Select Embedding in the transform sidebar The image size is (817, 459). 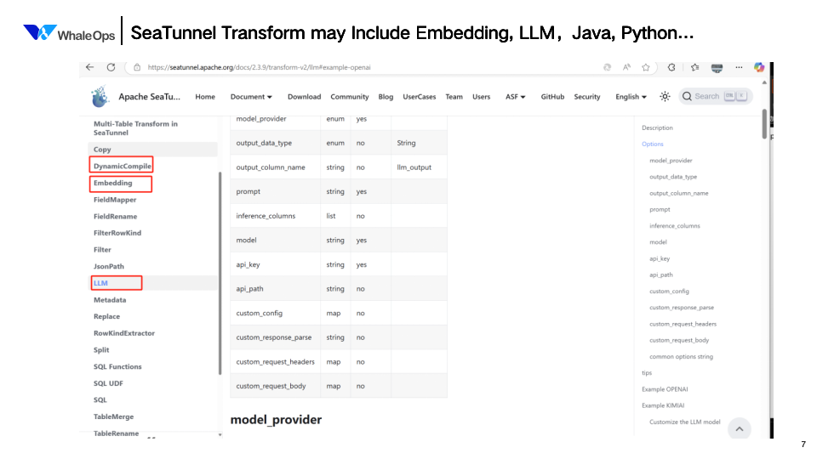(x=113, y=184)
